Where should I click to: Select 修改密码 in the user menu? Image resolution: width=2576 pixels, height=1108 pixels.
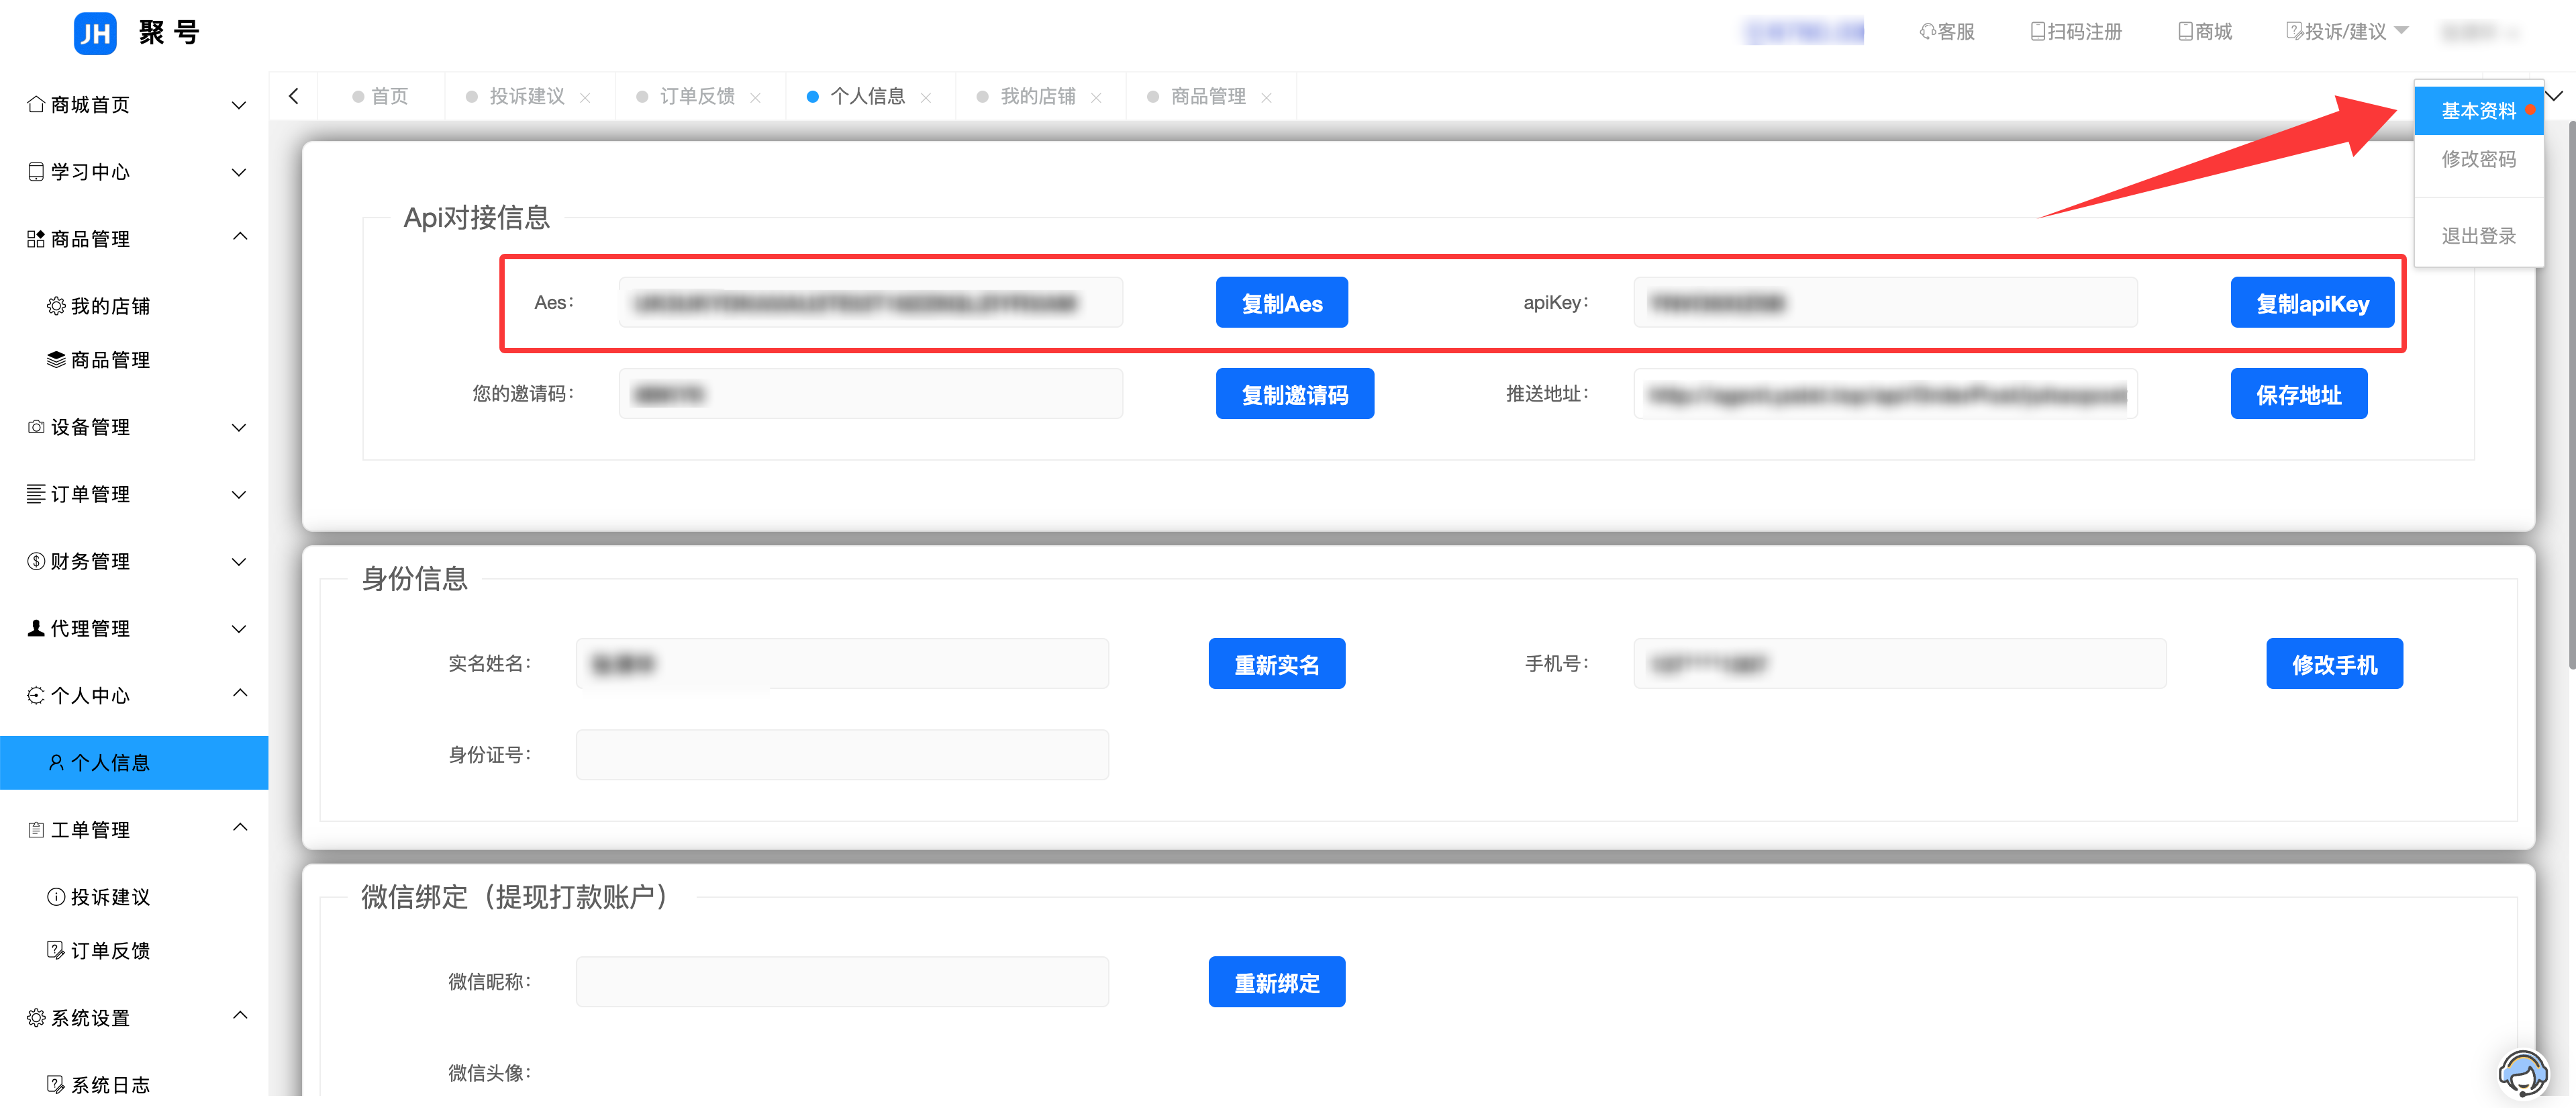2478,159
